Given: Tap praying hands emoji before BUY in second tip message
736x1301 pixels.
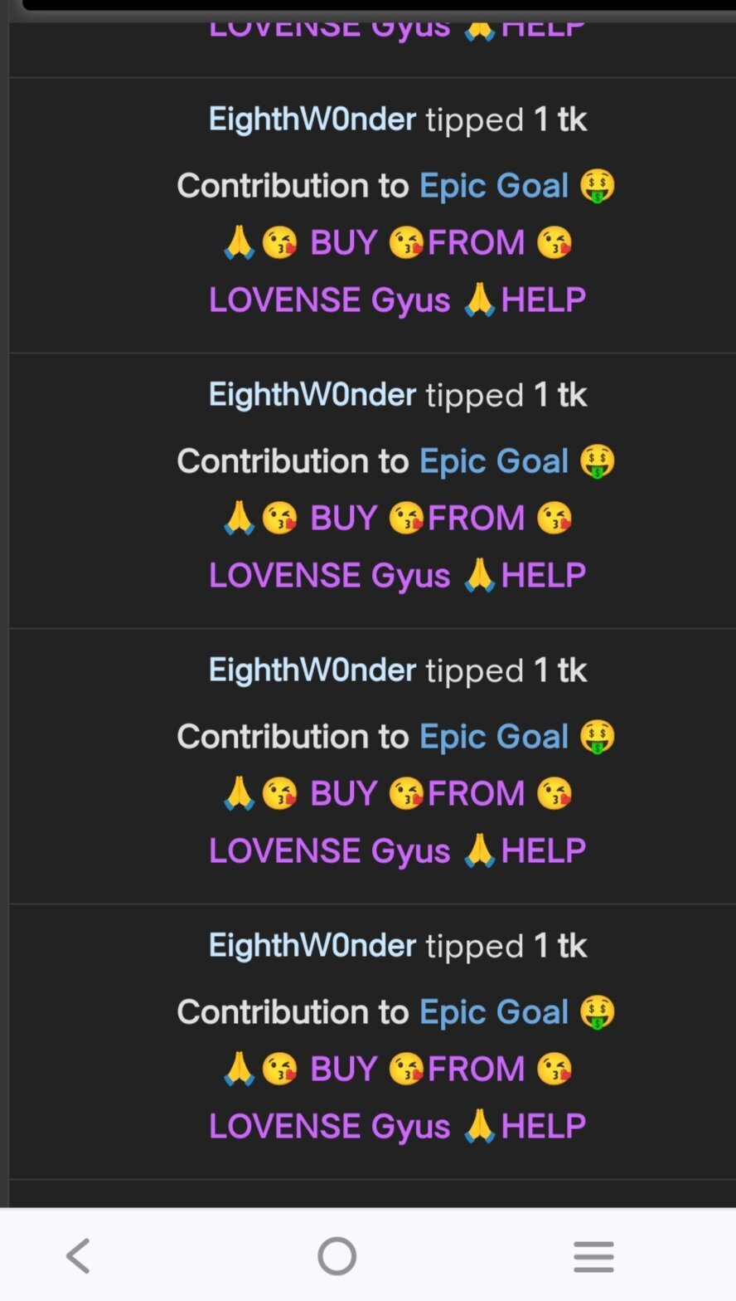Looking at the screenshot, I should [239, 519].
